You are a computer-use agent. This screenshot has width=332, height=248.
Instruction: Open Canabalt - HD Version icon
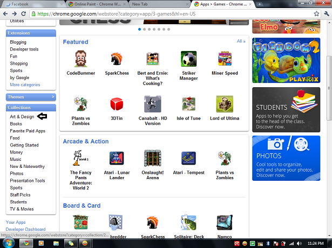[x=153, y=104]
